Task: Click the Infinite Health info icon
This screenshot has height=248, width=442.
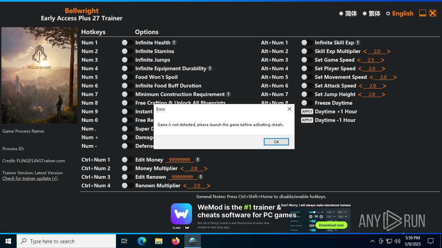Action: pos(174,43)
